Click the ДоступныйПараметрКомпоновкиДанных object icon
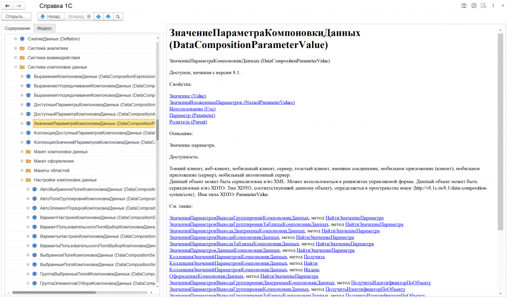This screenshot has height=298, width=507. tap(28, 114)
